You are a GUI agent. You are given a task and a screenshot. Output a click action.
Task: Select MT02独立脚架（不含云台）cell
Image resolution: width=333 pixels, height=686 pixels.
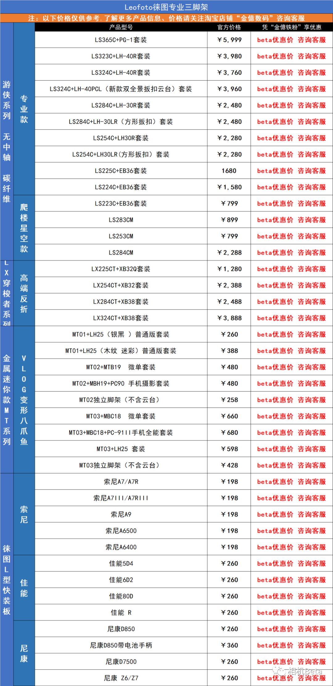click(x=121, y=399)
